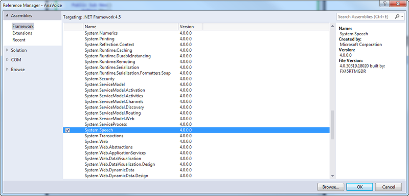
Task: Cancel the Reference Manager dialog
Action: click(389, 187)
